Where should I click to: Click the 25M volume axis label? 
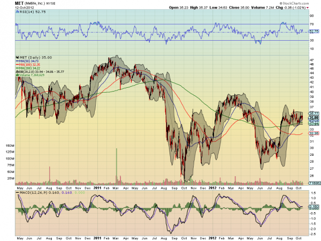pos(11,178)
